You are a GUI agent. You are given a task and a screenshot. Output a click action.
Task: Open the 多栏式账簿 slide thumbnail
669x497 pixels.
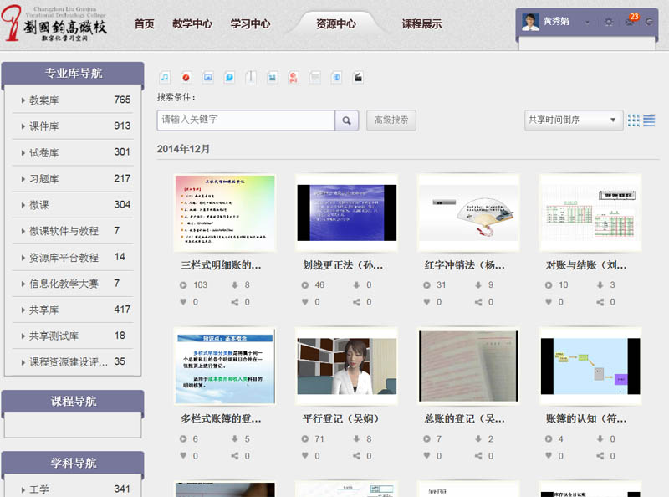coord(225,366)
